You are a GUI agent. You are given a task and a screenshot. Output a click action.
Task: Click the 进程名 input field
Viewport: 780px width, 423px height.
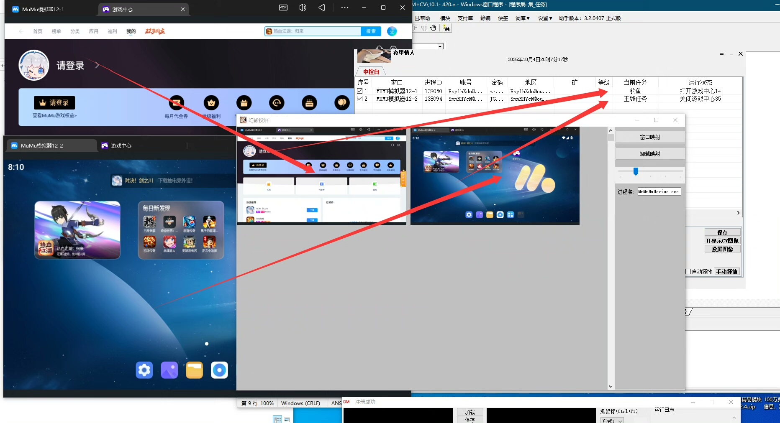[x=659, y=192]
